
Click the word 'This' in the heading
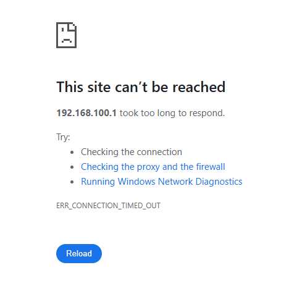point(70,87)
